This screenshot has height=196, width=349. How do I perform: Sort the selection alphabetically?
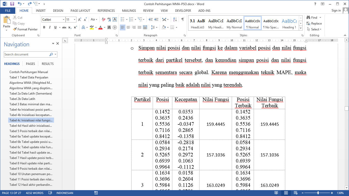point(175,19)
